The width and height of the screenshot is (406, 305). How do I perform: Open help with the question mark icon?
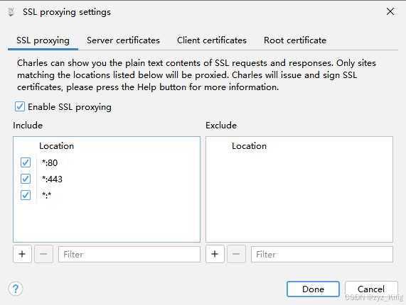click(16, 289)
